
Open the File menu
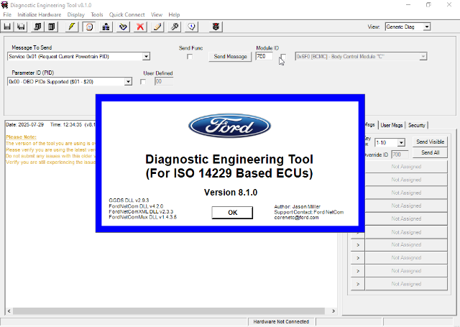pyautogui.click(x=7, y=14)
